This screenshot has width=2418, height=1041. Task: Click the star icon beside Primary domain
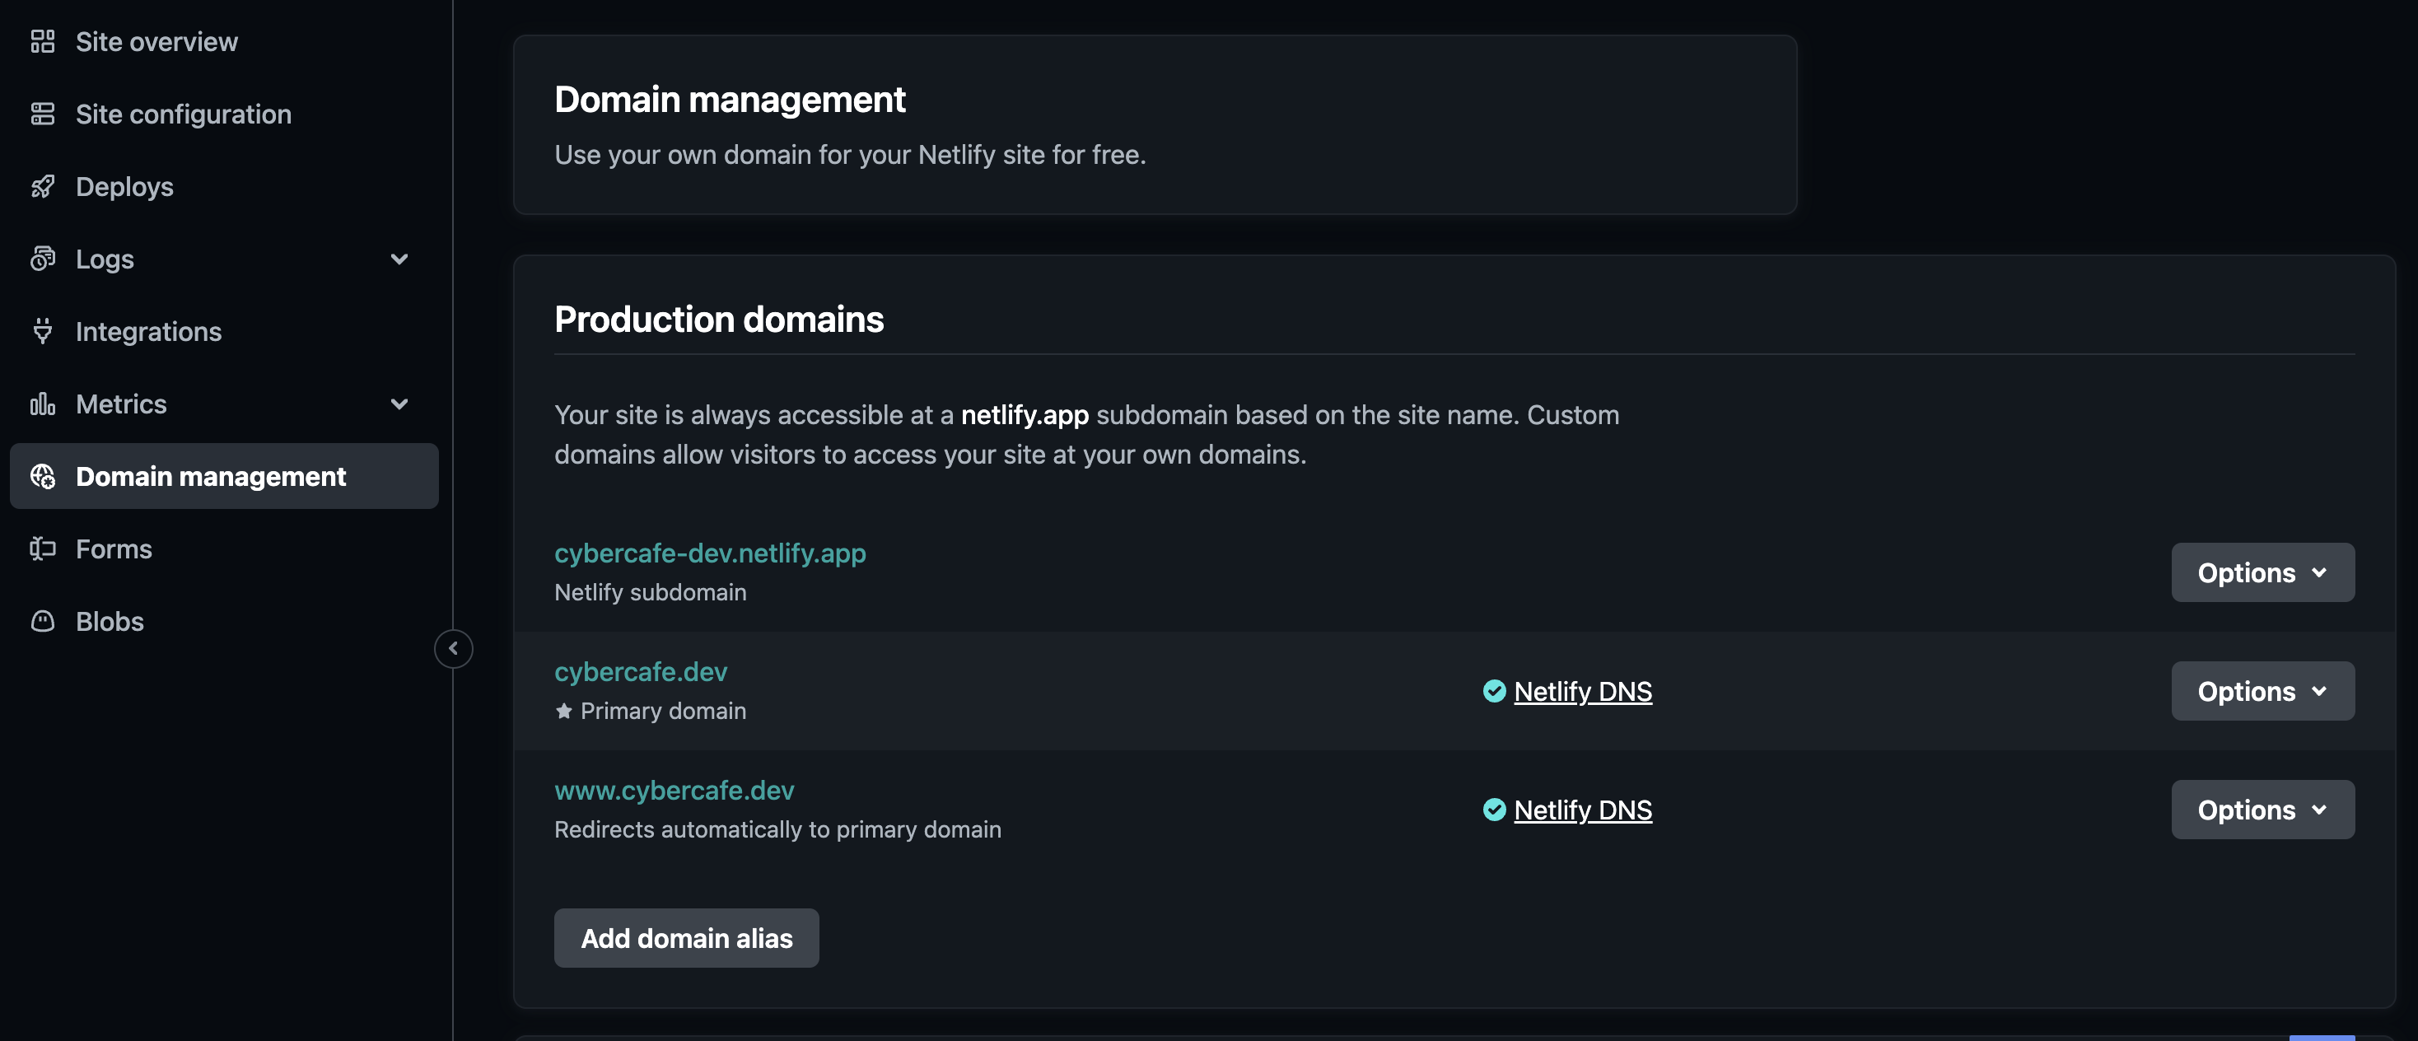[563, 711]
